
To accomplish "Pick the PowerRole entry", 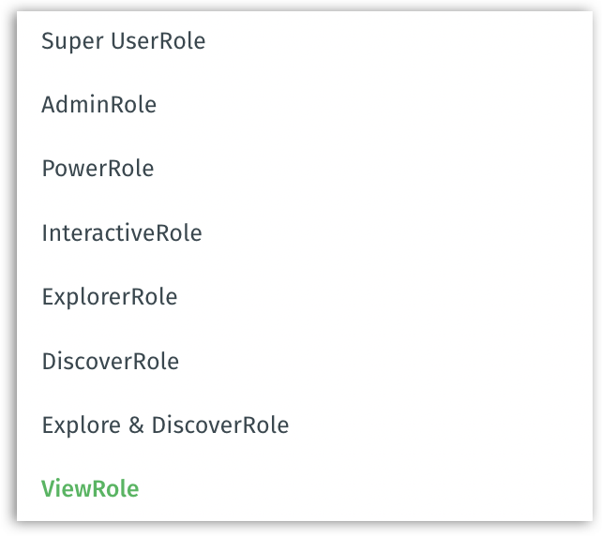I will click(x=305, y=169).
